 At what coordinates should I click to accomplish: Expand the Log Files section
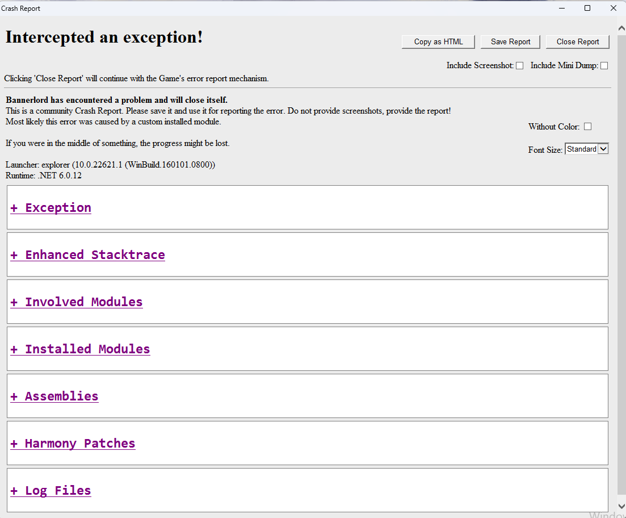click(51, 491)
